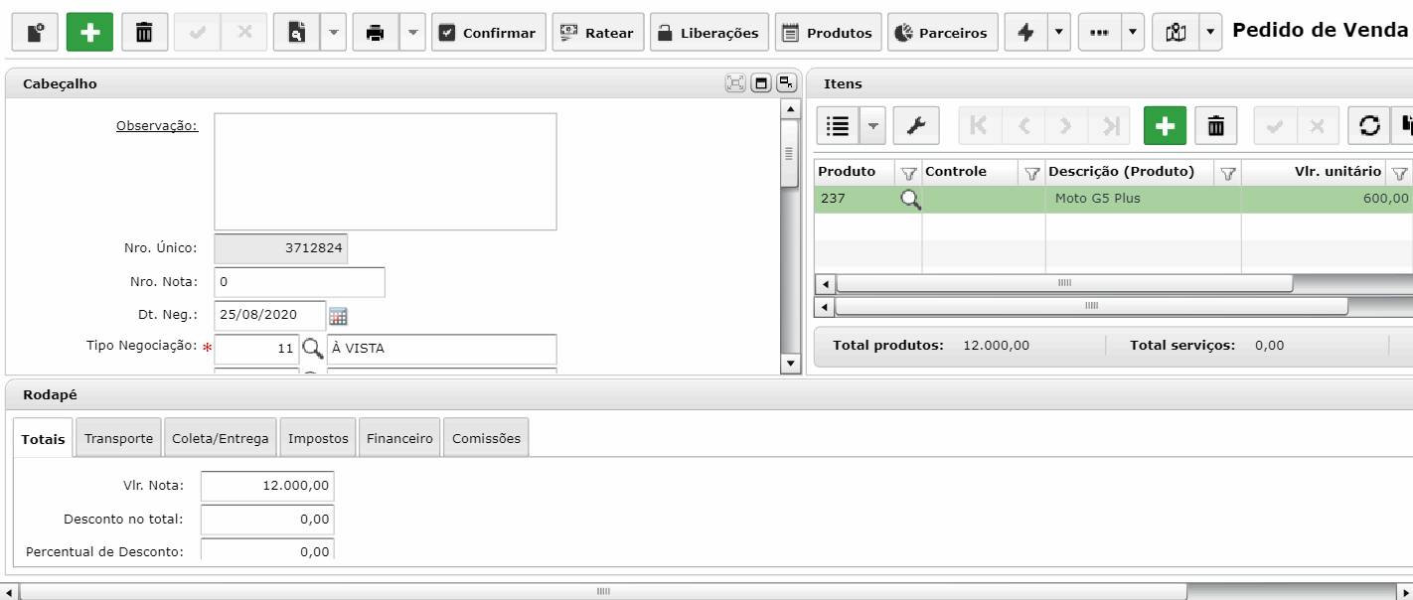Viewport: 1413px width, 600px height.
Task: Refresh the Itens grid
Action: coord(1369,125)
